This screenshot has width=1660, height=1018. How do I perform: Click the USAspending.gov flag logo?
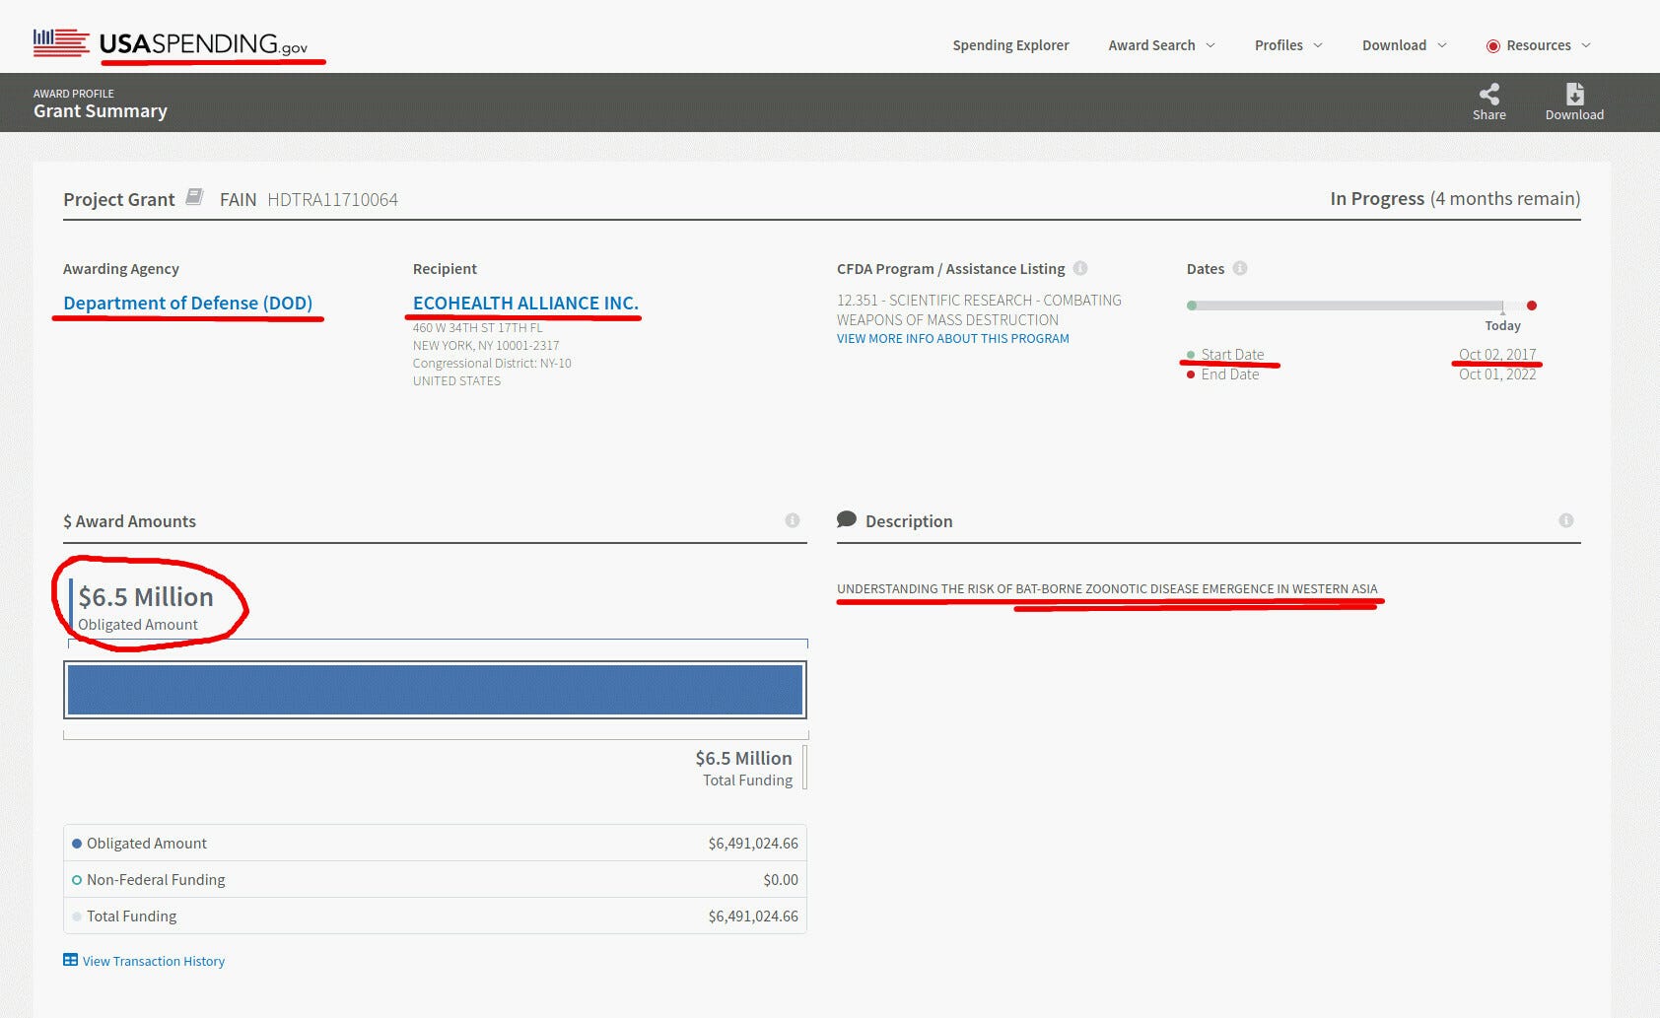(x=61, y=42)
